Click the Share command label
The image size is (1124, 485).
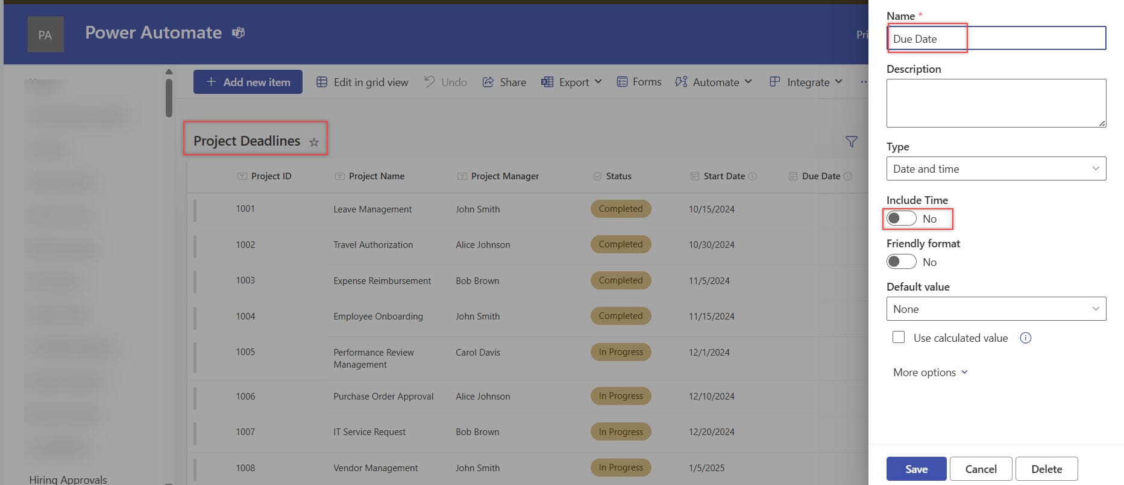(x=513, y=82)
